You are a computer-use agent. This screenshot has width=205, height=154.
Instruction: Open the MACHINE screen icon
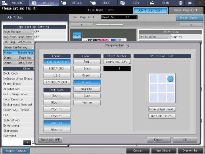tap(5, 3)
